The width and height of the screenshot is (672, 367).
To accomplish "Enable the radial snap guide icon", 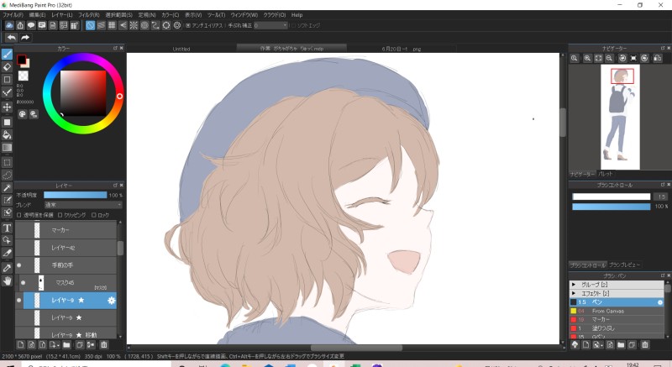I will tap(134, 25).
